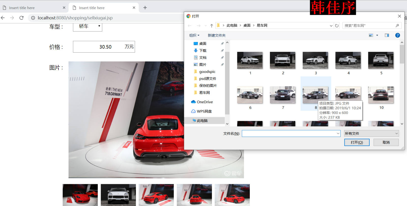This screenshot has height=206, width=407.
Task: Select fifth thumbnail below main image
Action: tap(232, 195)
